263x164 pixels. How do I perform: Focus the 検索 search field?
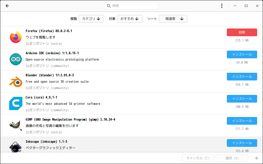[131, 6]
